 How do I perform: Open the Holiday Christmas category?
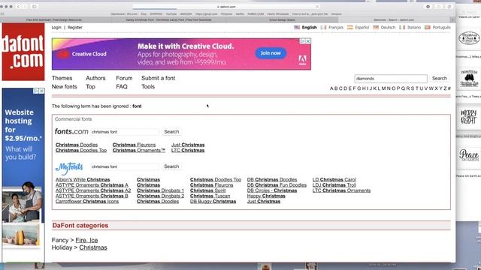pyautogui.click(x=93, y=247)
